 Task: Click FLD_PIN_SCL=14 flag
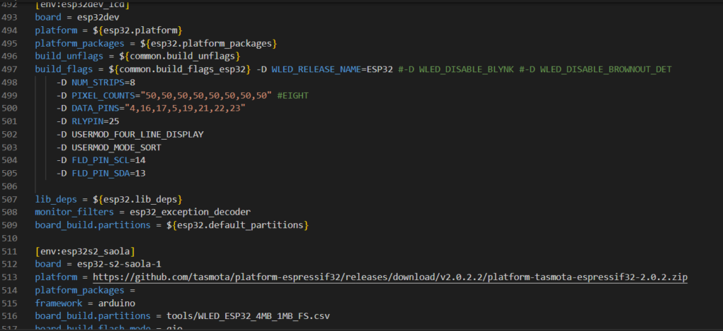(109, 160)
